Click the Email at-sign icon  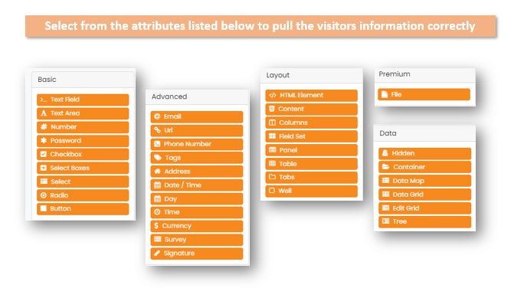point(157,116)
